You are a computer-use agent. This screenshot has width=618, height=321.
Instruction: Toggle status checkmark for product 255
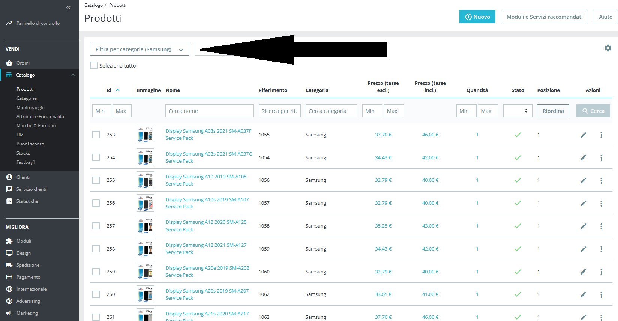pyautogui.click(x=518, y=180)
